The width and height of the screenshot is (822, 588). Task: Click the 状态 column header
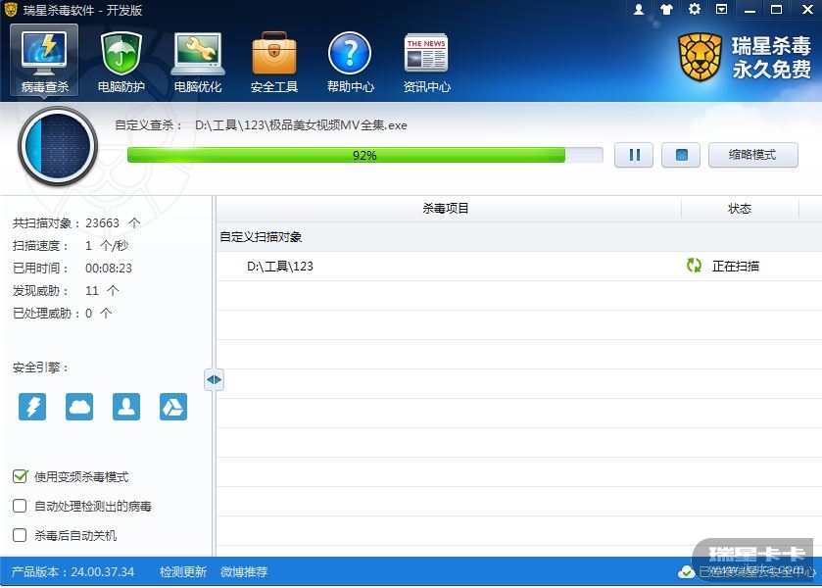[740, 208]
